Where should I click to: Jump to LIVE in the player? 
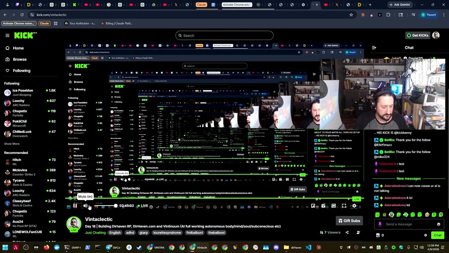pos(142,206)
